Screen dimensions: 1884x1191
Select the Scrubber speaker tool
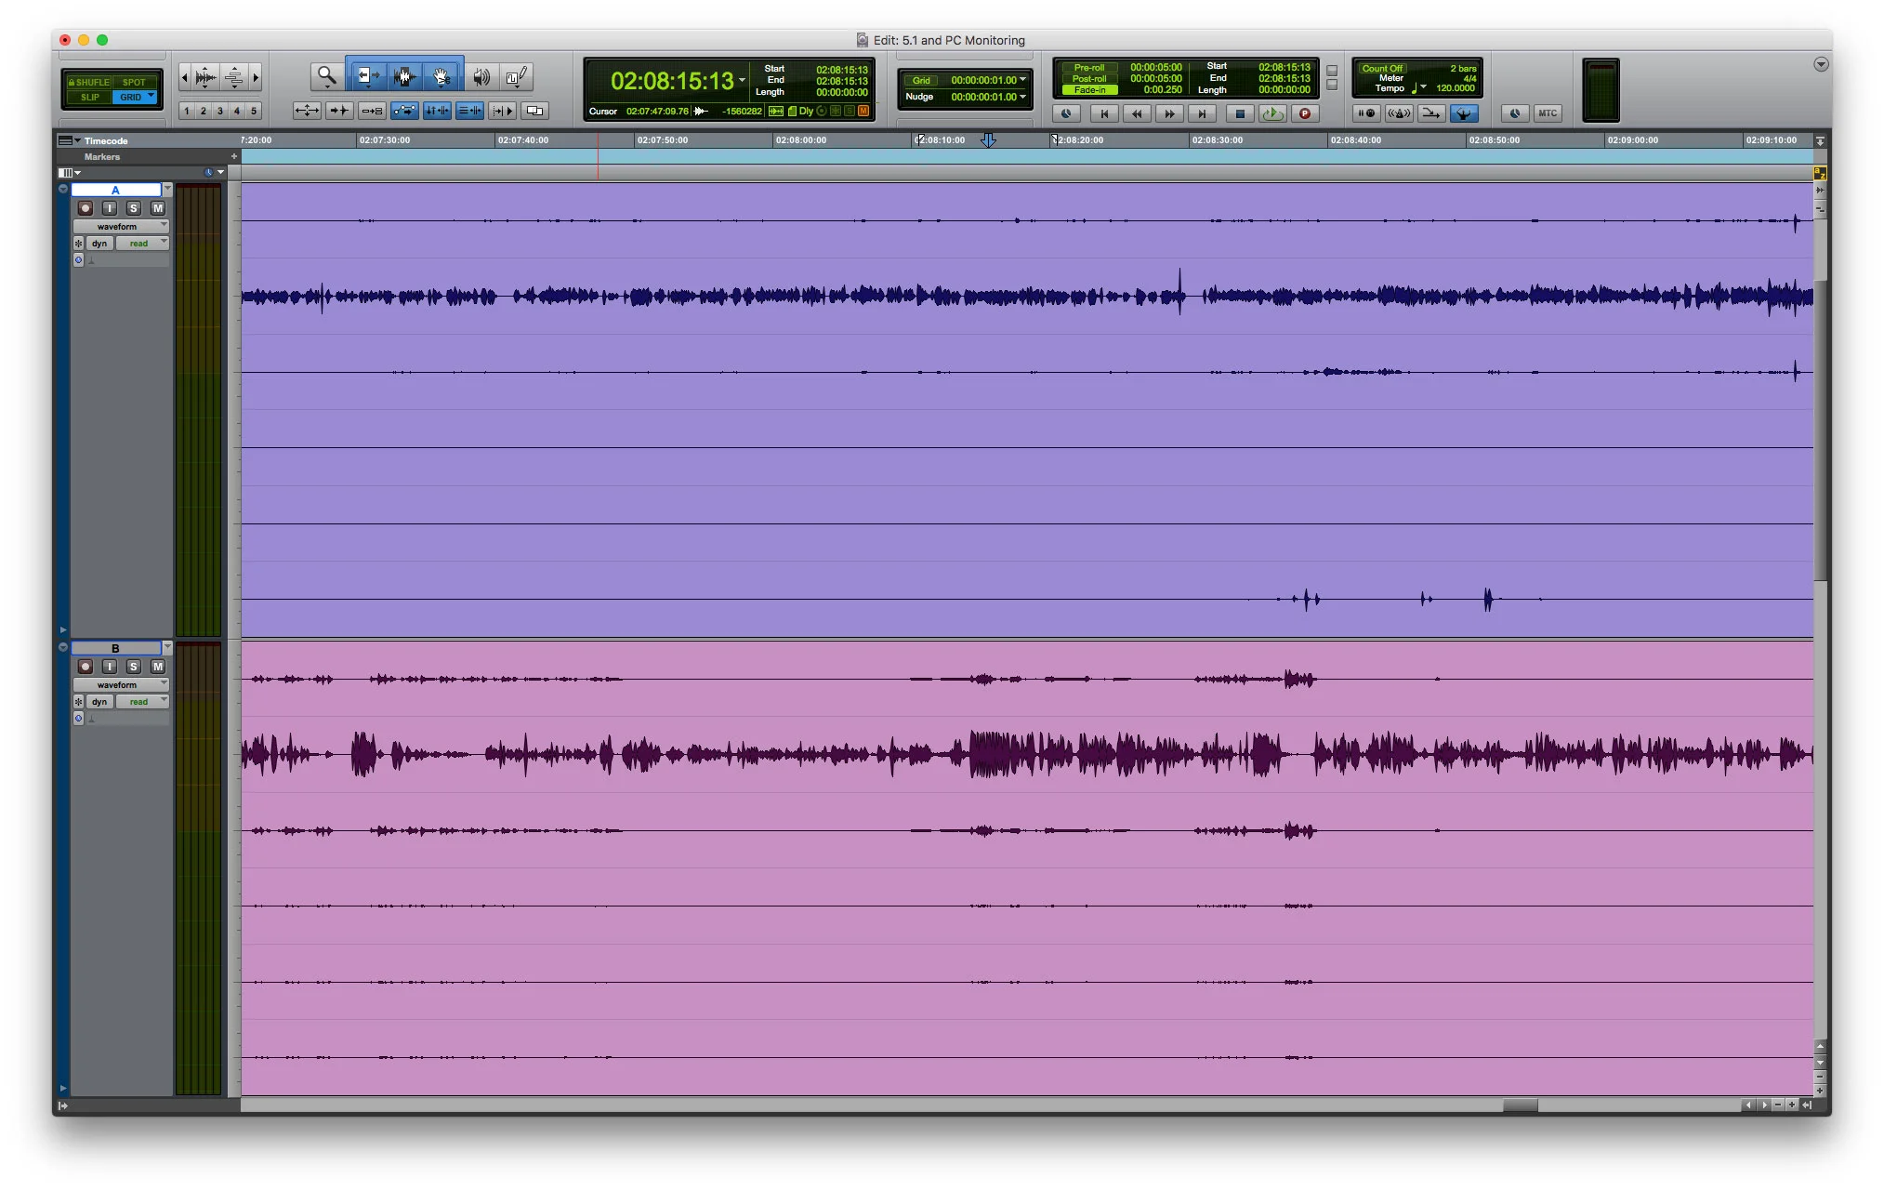click(481, 76)
